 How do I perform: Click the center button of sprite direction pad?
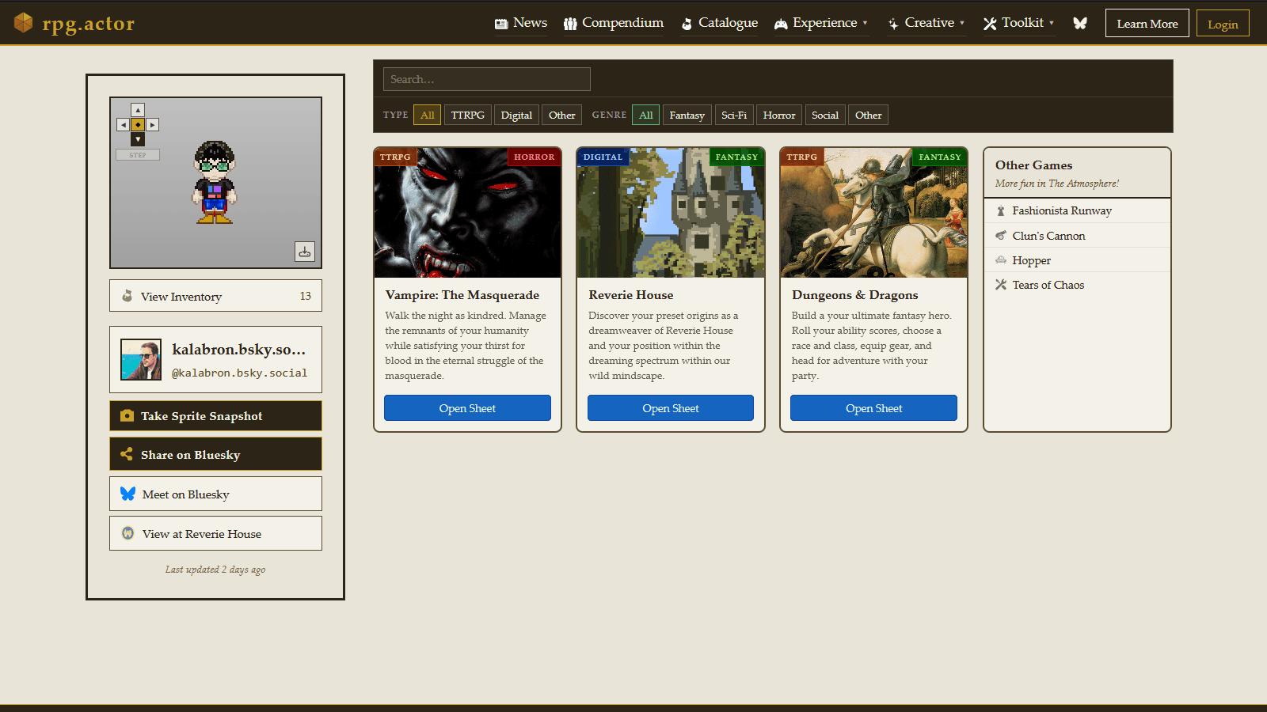click(138, 125)
